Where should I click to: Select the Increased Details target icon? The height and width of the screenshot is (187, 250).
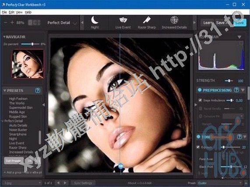click(x=174, y=20)
